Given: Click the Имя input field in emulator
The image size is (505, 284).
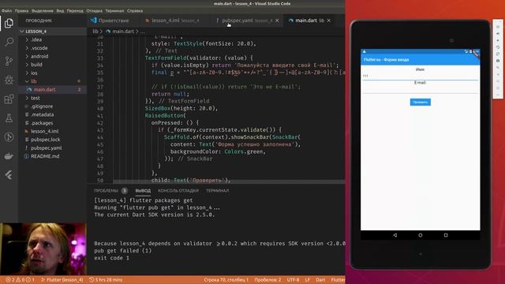Looking at the screenshot, I should 421,76.
